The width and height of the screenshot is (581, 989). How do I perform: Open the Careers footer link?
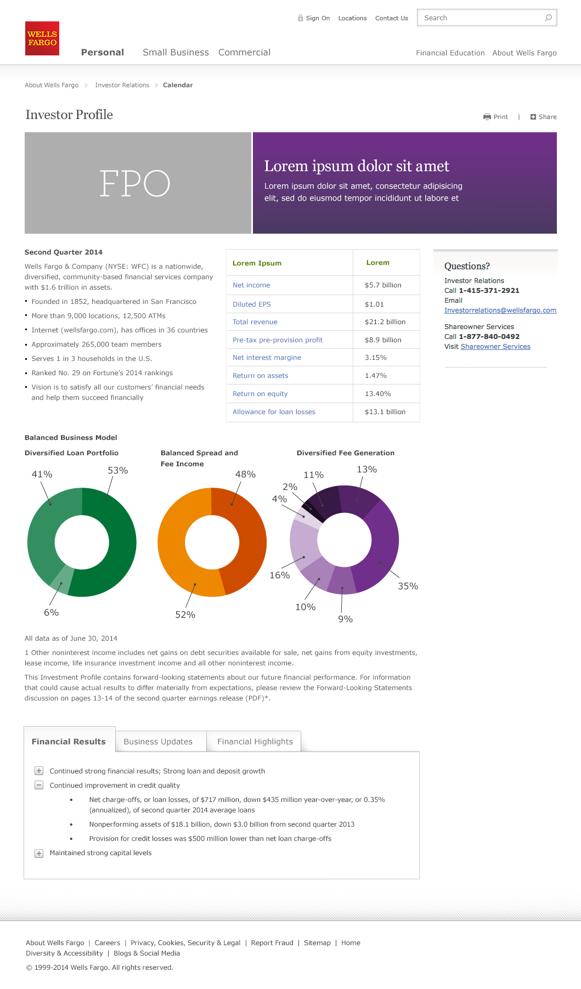[107, 943]
